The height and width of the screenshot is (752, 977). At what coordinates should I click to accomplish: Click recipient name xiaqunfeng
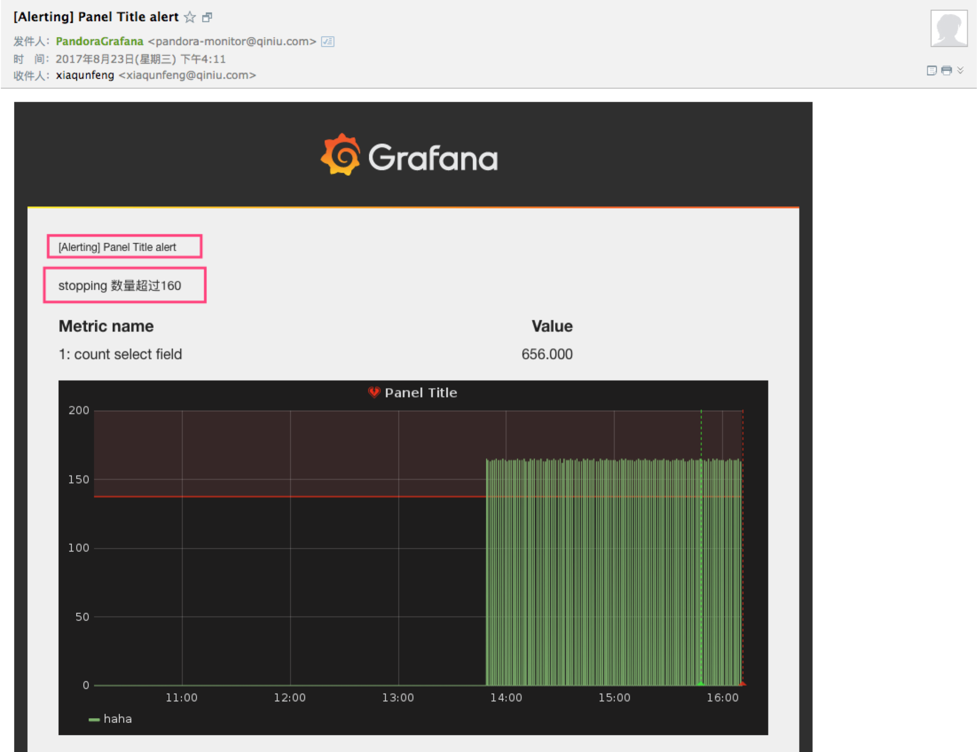pyautogui.click(x=85, y=75)
